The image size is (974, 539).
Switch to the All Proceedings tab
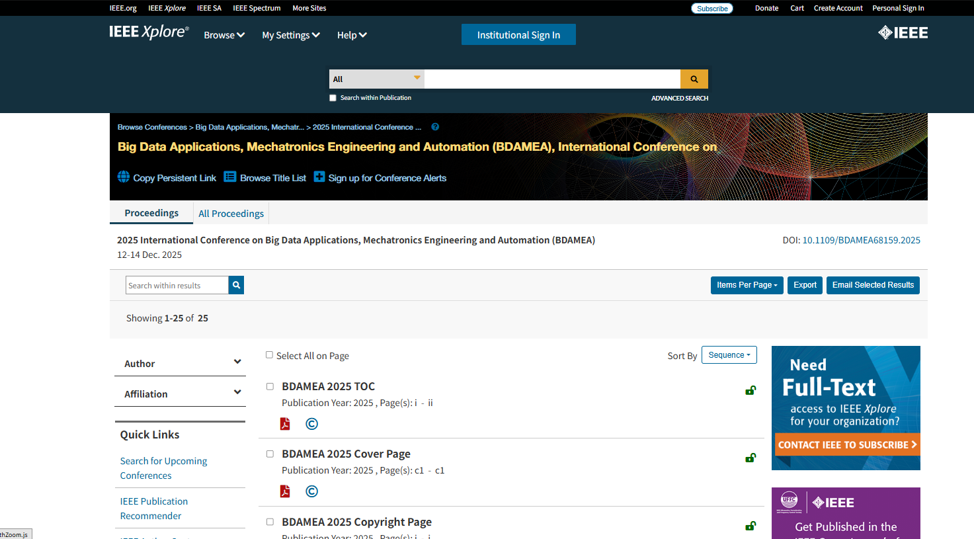click(231, 214)
